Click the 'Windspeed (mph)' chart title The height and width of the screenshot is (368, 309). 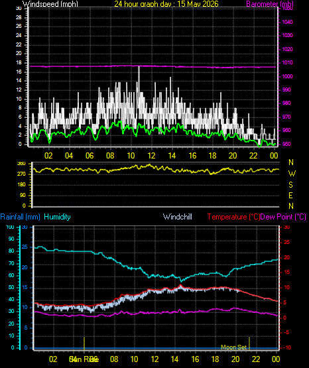[x=50, y=4]
